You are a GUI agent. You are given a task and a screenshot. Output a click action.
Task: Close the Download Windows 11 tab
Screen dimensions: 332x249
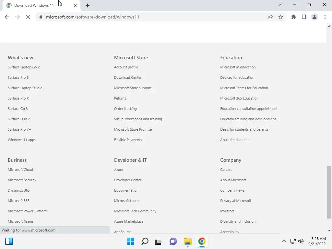tap(75, 6)
